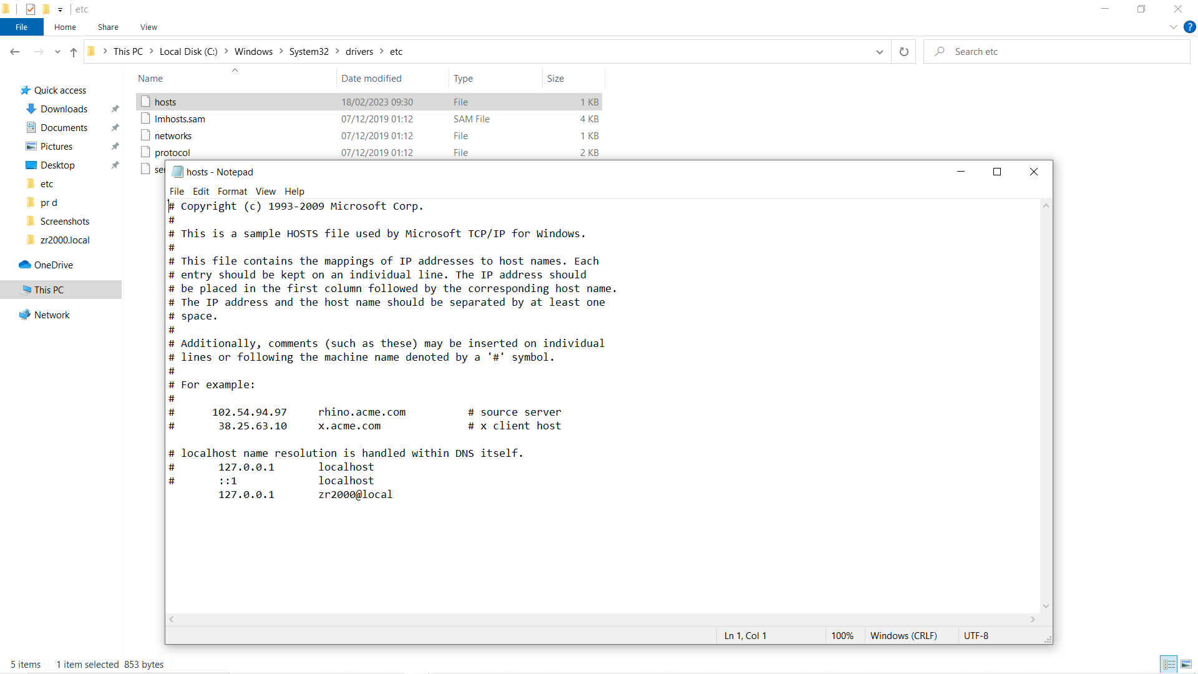Viewport: 1198px width, 674px height.
Task: Expand the address bar history dropdown
Action: click(879, 52)
